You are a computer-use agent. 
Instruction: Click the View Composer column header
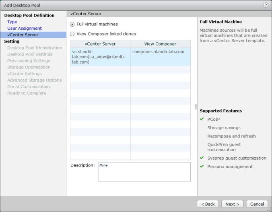pyautogui.click(x=160, y=44)
